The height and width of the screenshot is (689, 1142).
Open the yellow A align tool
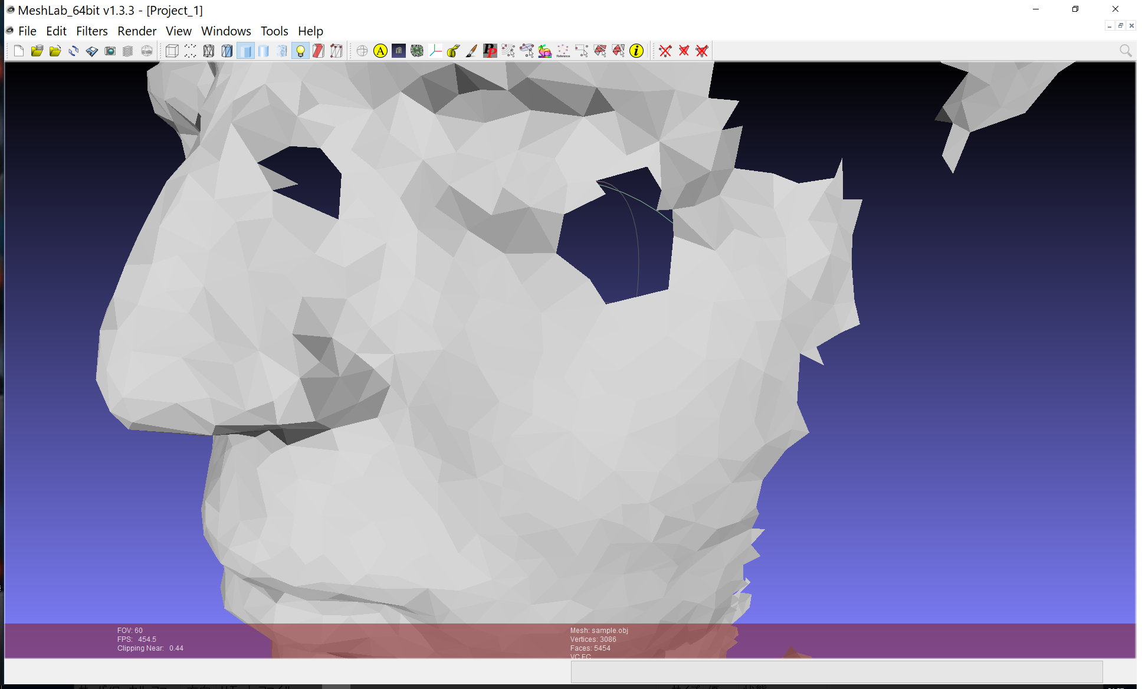point(380,51)
